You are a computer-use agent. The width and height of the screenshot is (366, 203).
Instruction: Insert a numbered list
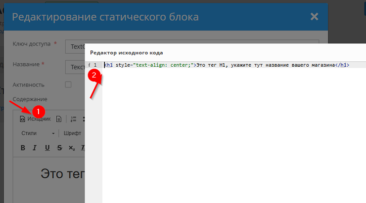[74, 119]
